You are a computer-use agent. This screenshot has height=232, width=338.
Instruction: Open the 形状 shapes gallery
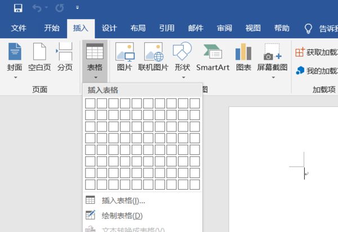point(183,60)
